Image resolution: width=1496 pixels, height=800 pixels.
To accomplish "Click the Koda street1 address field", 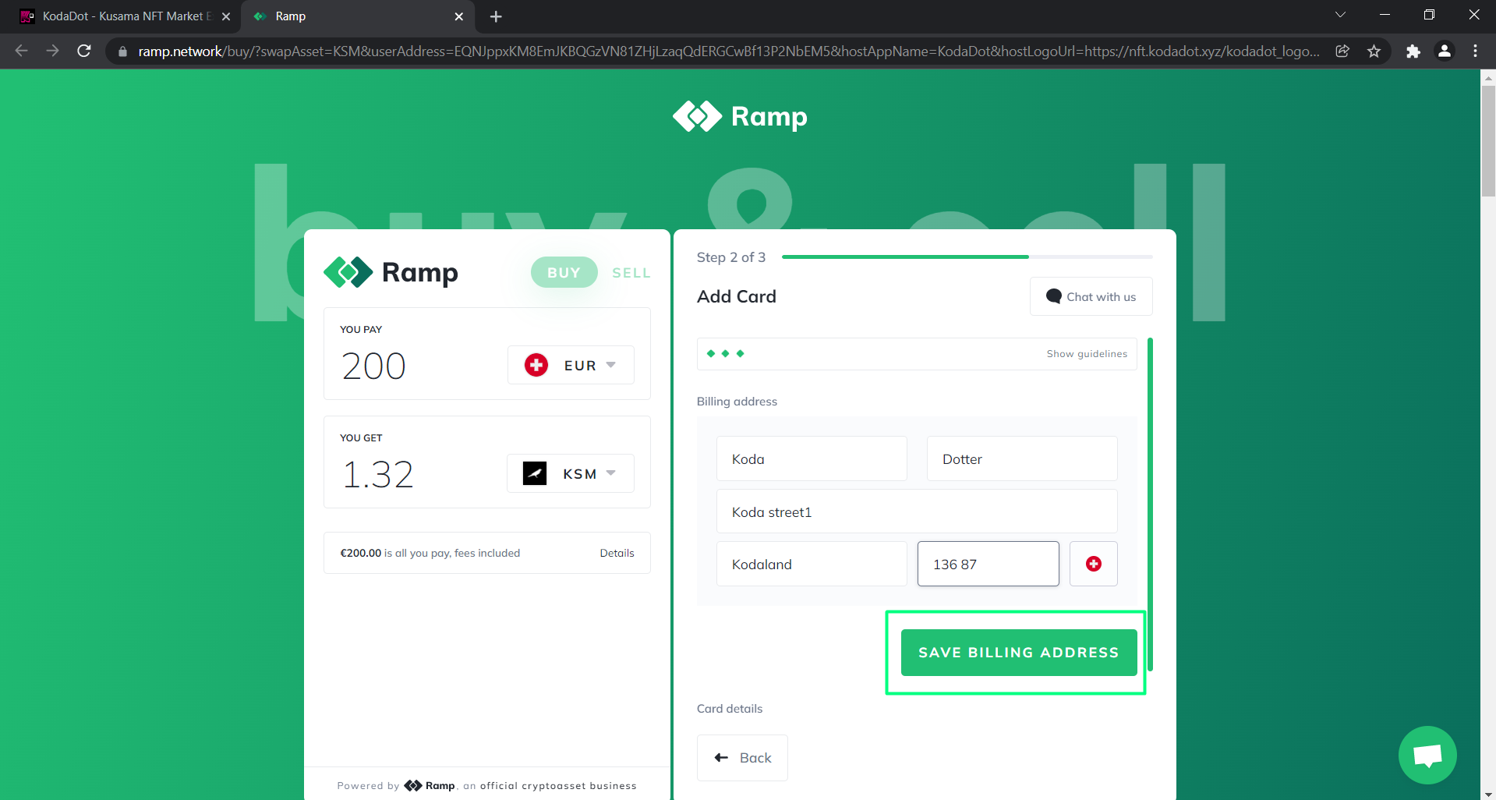I will click(916, 512).
